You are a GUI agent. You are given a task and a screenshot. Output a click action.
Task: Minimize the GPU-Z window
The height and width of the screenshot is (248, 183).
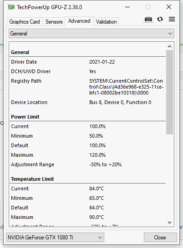[x=127, y=7]
